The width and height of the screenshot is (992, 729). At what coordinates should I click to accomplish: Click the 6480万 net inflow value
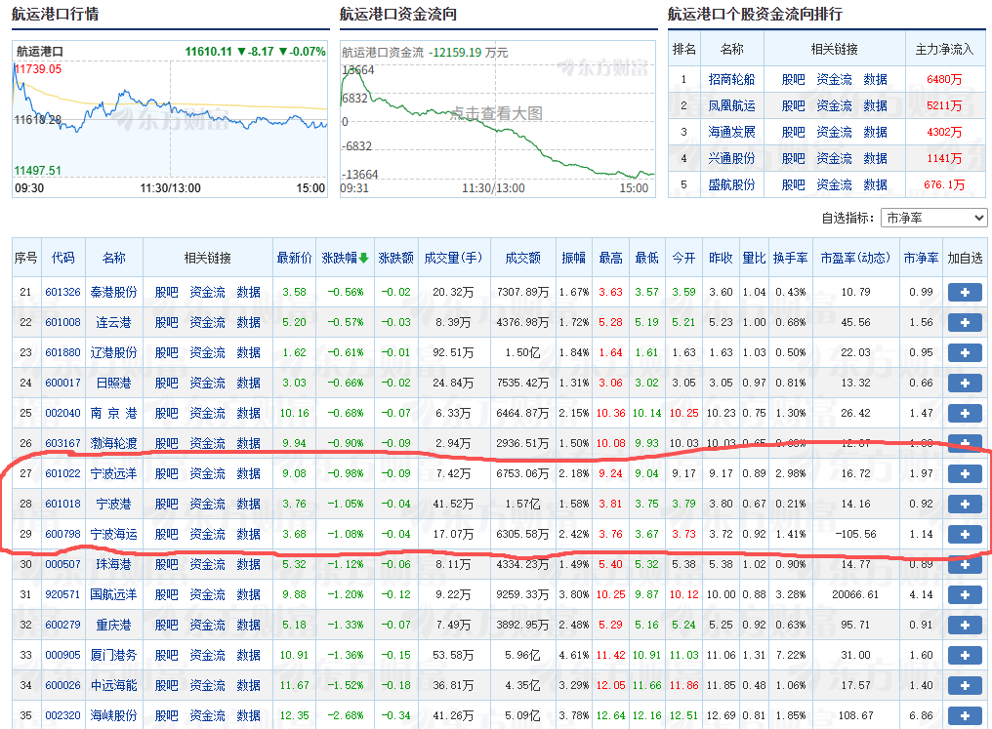coord(944,79)
